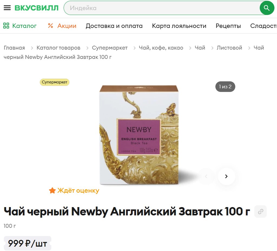Open the hamburger menu

[7, 8]
